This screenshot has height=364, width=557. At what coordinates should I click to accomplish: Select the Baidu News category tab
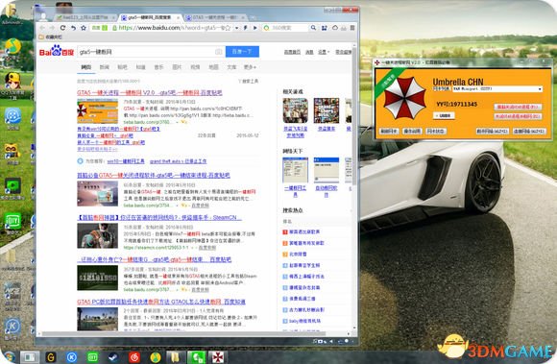point(104,67)
